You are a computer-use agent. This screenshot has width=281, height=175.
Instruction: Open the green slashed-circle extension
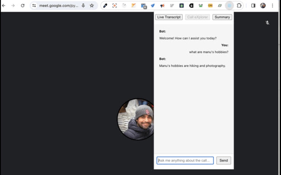click(220, 5)
